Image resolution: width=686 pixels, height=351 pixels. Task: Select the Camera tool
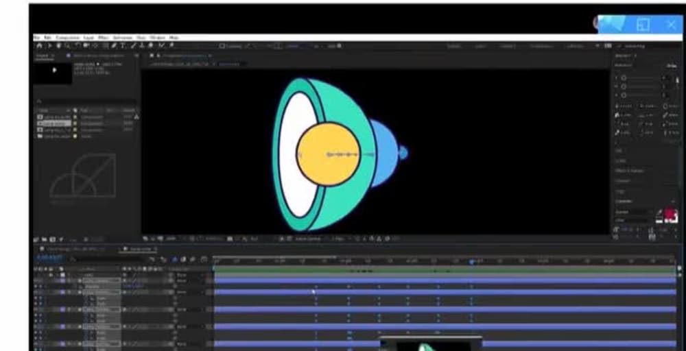(x=86, y=45)
